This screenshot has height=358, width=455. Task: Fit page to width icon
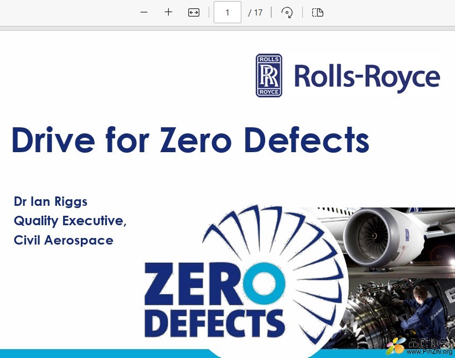(x=194, y=13)
